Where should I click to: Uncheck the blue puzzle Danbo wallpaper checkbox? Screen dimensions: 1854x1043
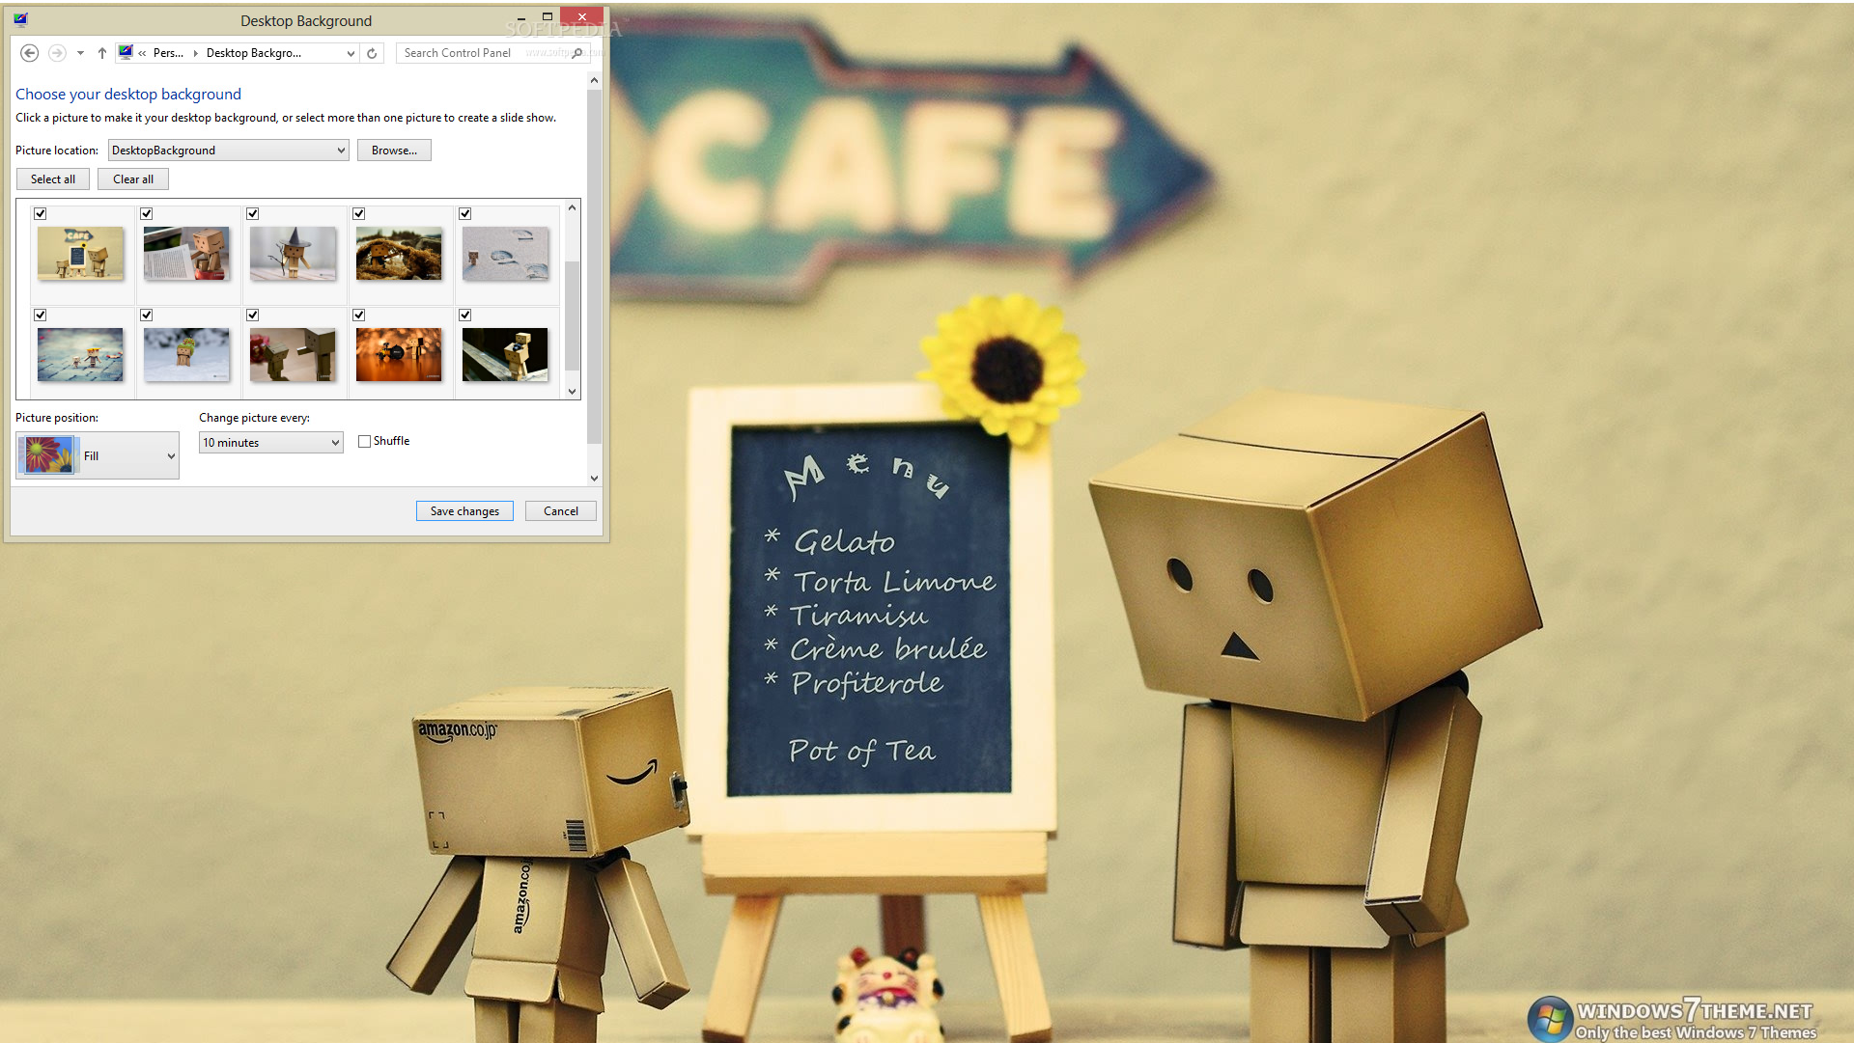(41, 316)
